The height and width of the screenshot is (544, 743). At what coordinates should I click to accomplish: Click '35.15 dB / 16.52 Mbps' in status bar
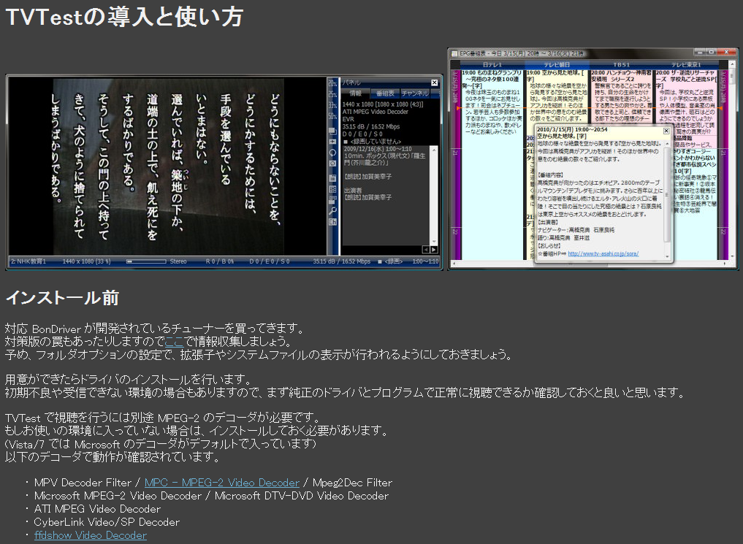pos(342,261)
